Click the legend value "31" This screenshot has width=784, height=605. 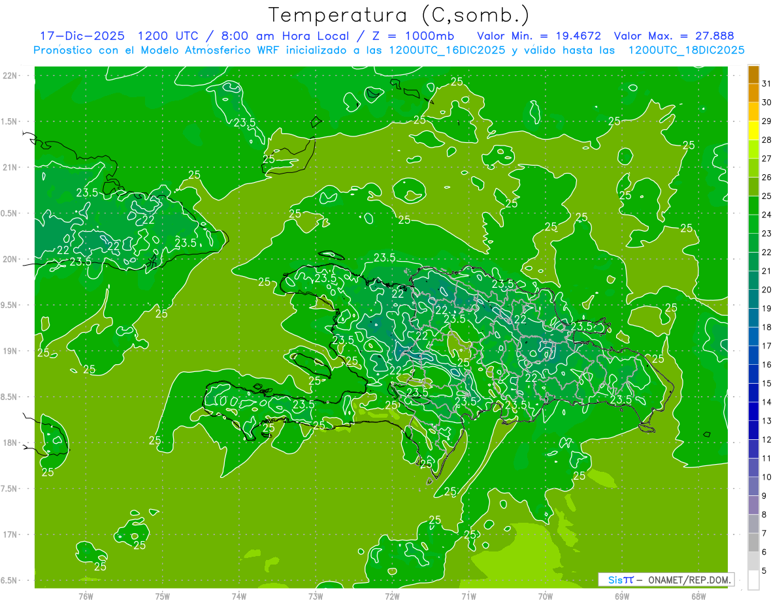coord(767,84)
